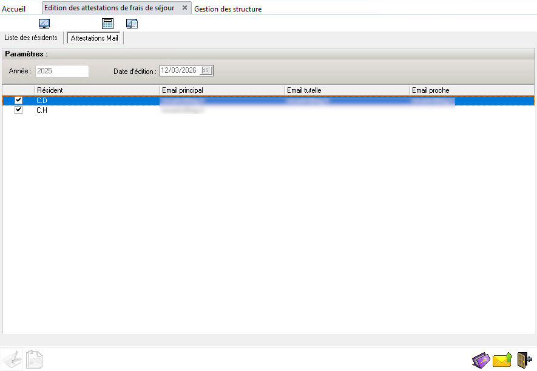Uncheck the checkbox for resident C.H

pos(18,110)
